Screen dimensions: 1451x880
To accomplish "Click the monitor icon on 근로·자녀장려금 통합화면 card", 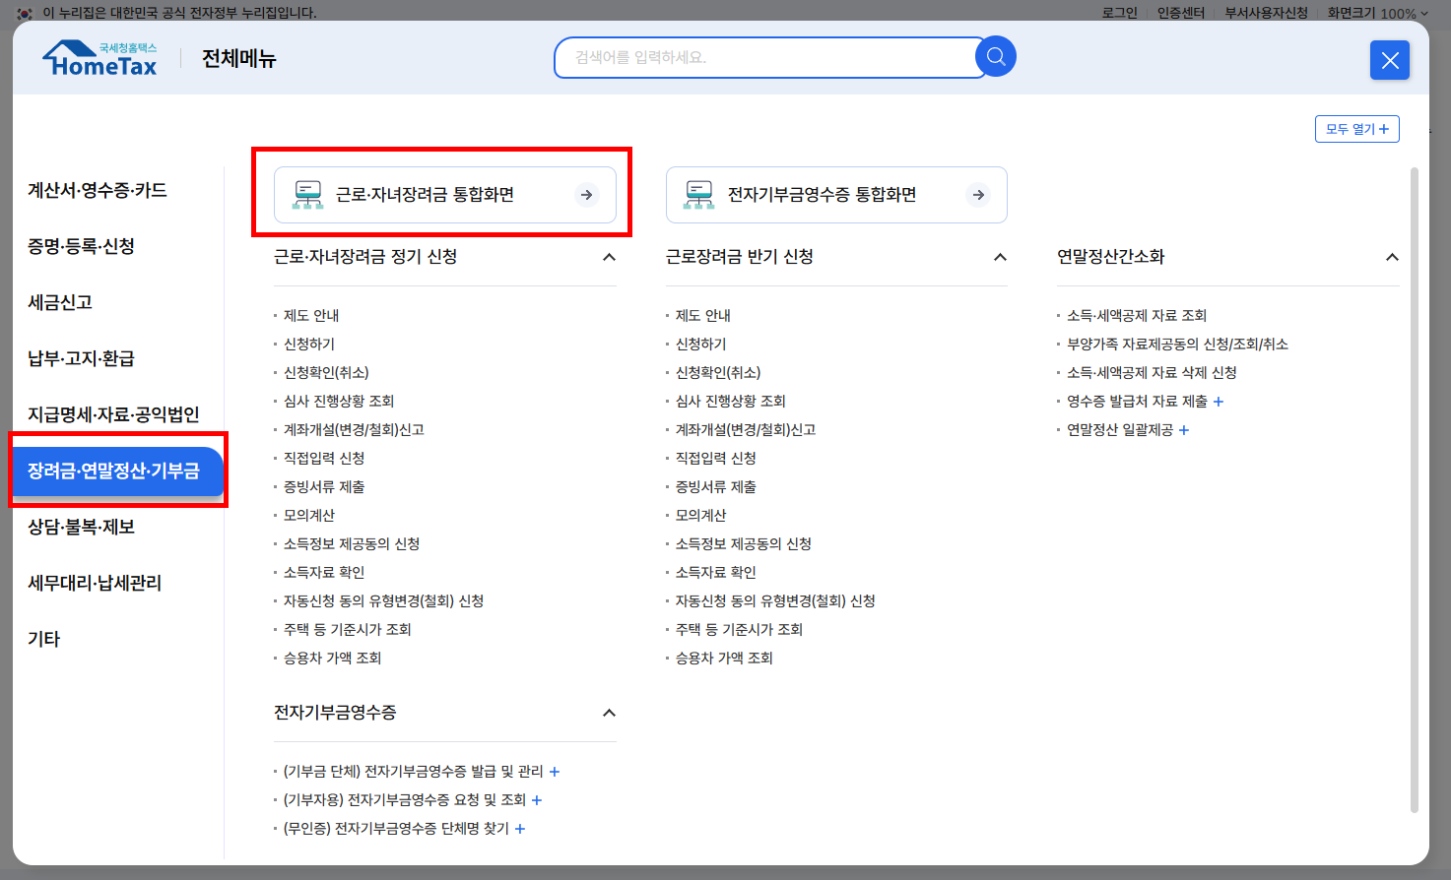I will [x=308, y=194].
